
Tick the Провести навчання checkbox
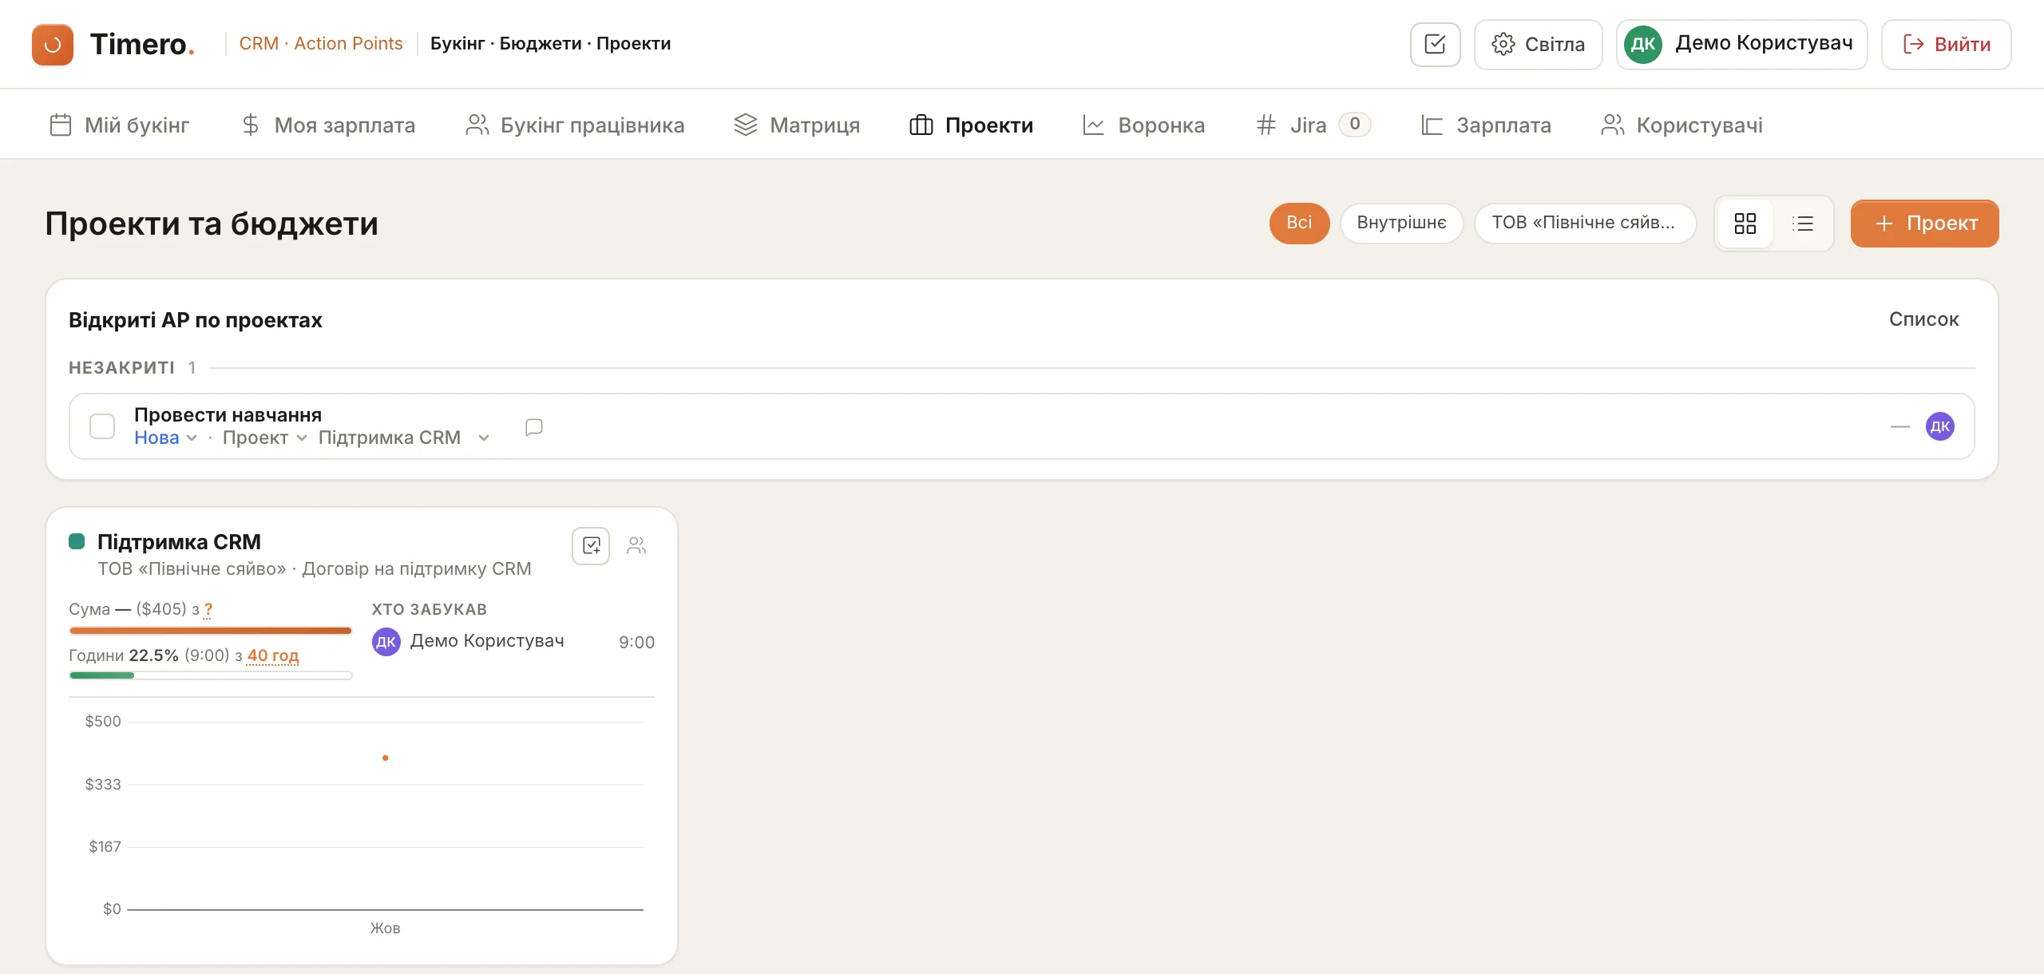102,426
